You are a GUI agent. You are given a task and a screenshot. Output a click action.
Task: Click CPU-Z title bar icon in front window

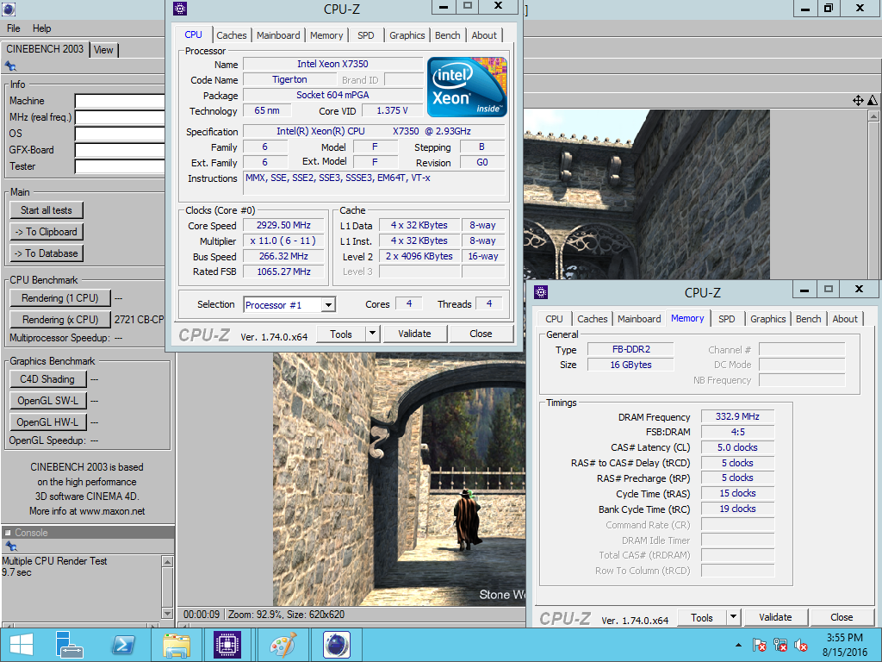(180, 9)
